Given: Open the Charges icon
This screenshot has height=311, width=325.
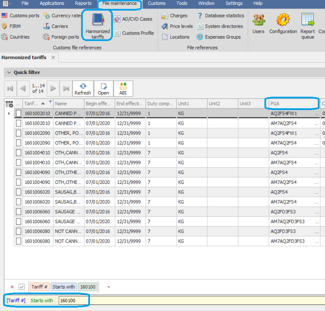Looking at the screenshot, I should (x=175, y=15).
